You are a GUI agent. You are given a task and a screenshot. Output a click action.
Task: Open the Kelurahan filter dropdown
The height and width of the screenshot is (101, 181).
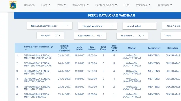click(x=132, y=36)
